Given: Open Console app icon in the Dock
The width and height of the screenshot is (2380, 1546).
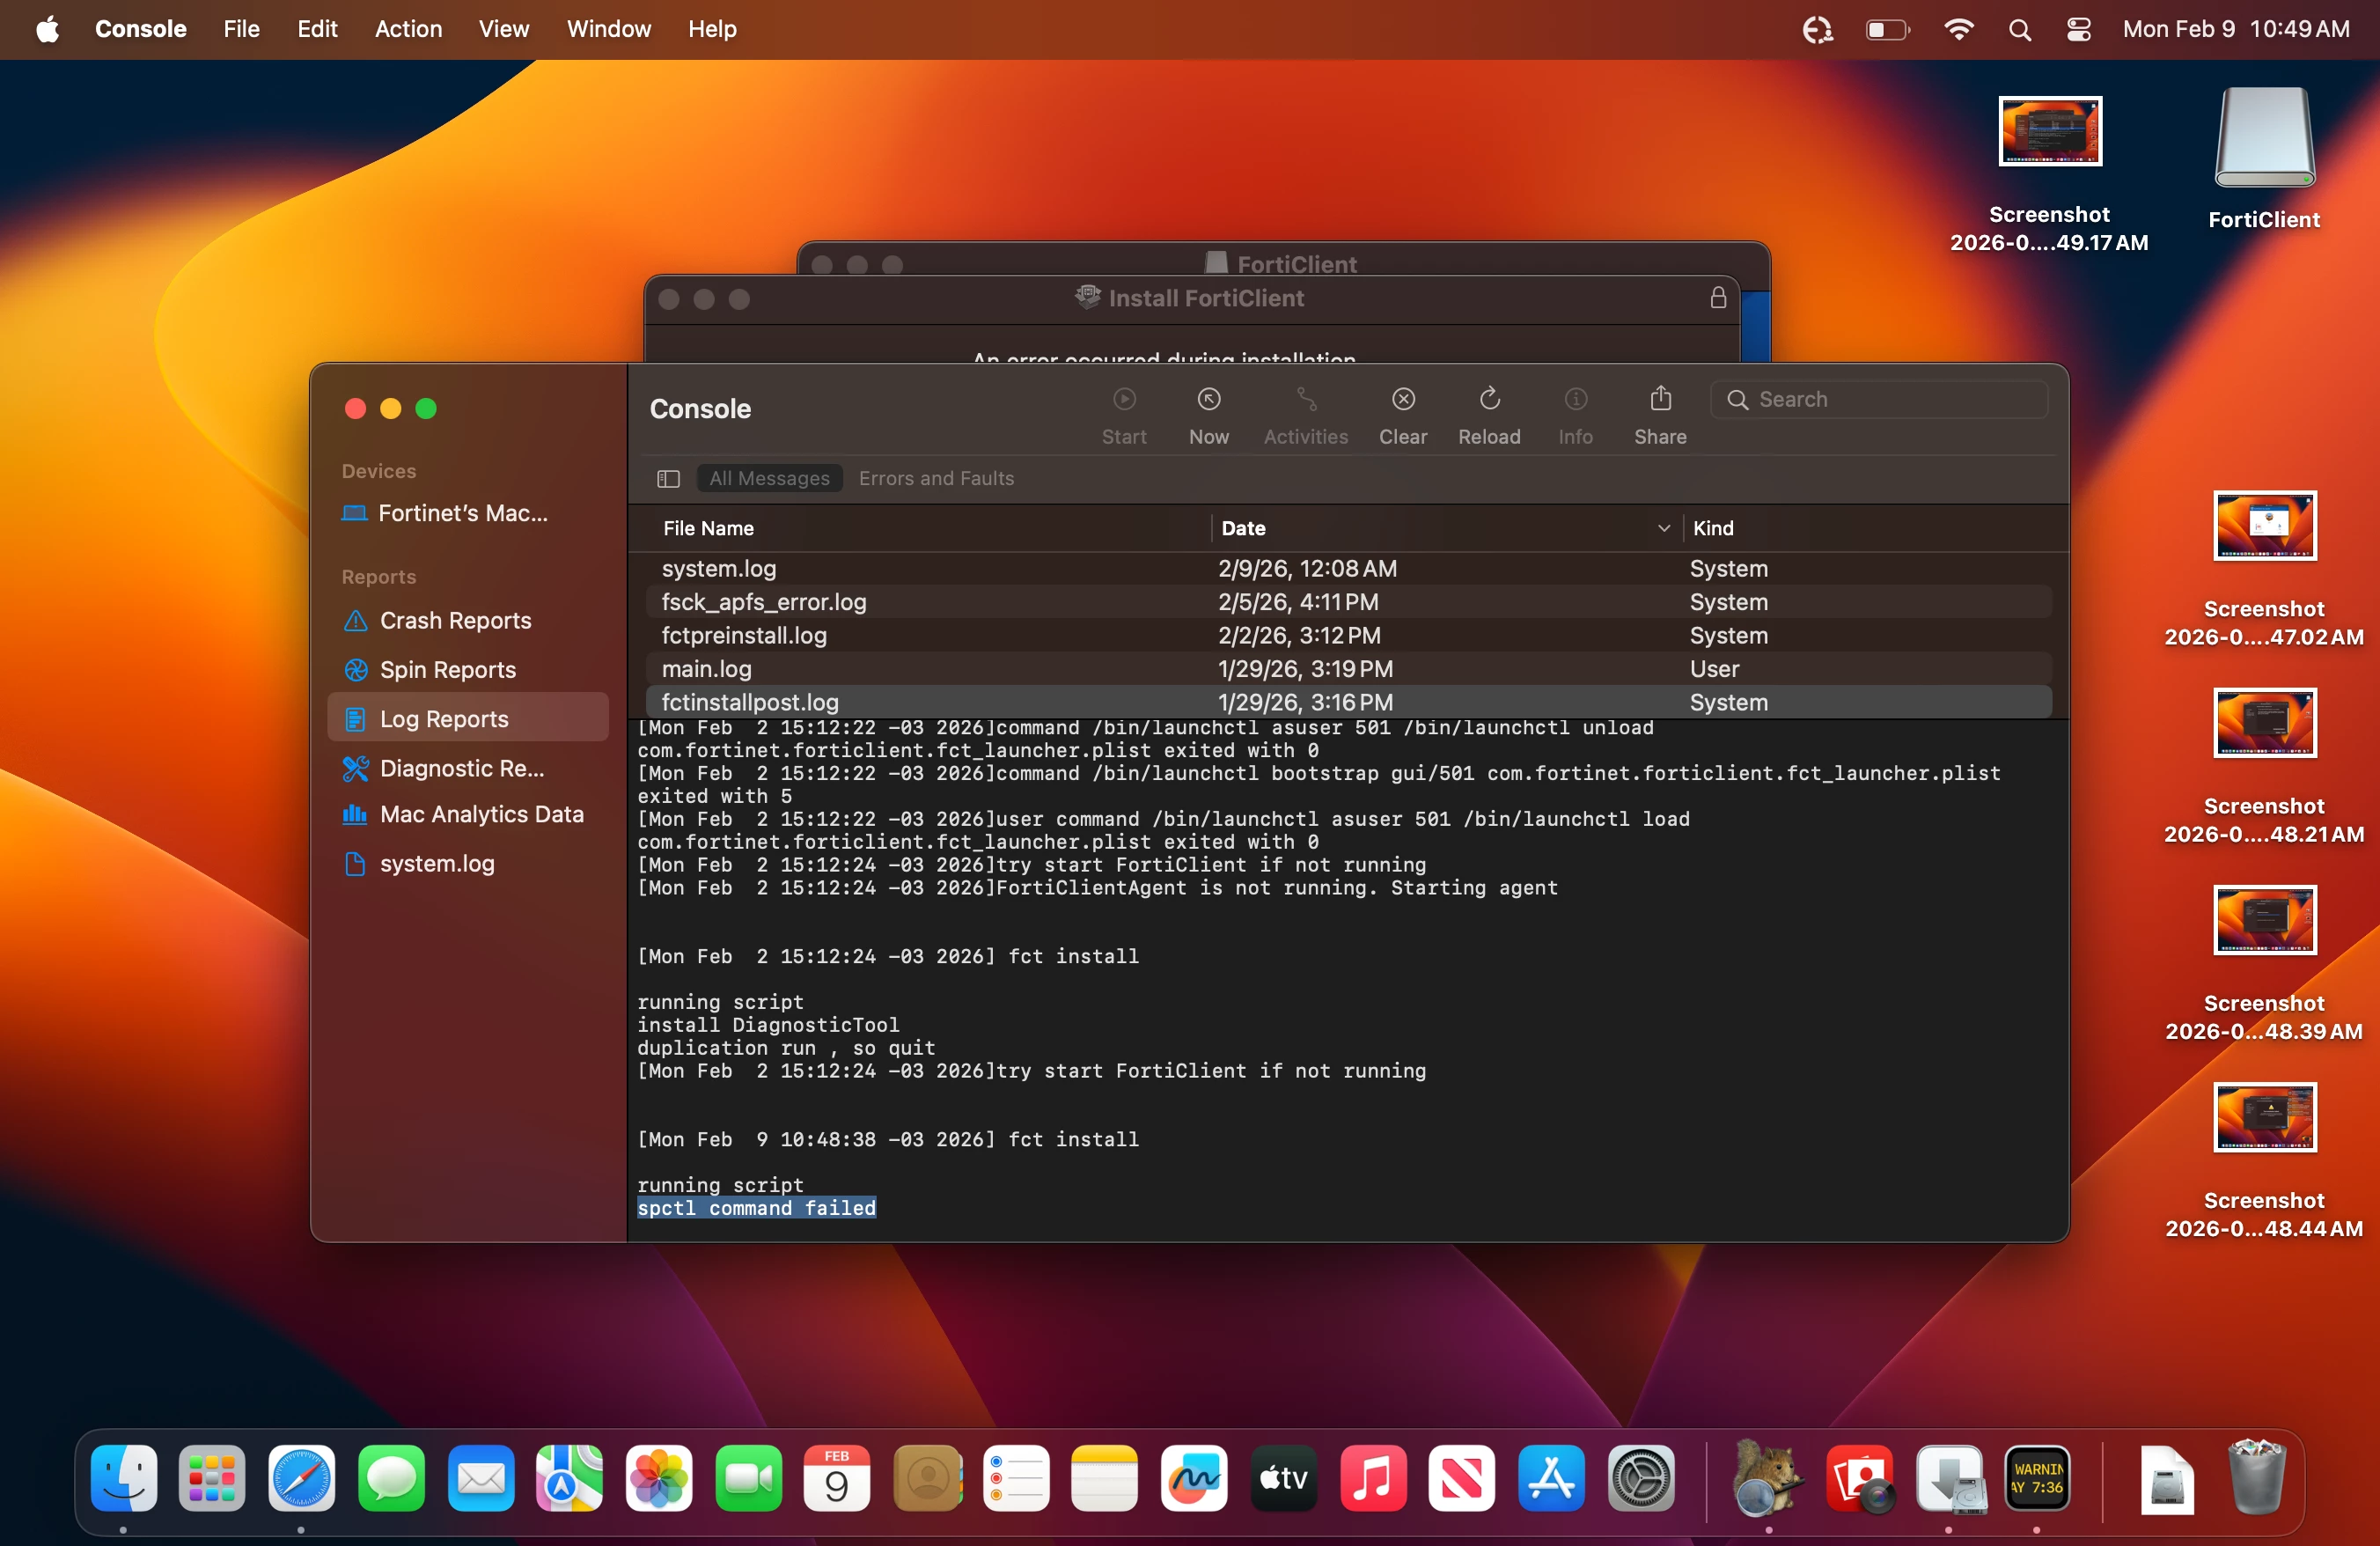Looking at the screenshot, I should (x=2037, y=1478).
